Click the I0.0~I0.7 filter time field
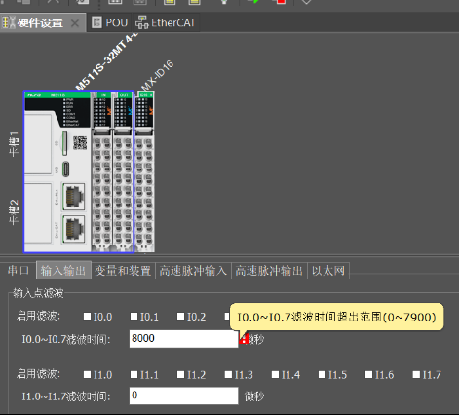 (x=183, y=339)
